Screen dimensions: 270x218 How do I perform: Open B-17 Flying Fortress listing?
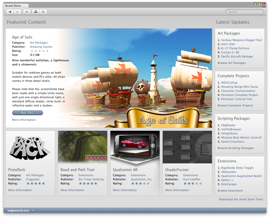pyautogui.click(x=235, y=48)
